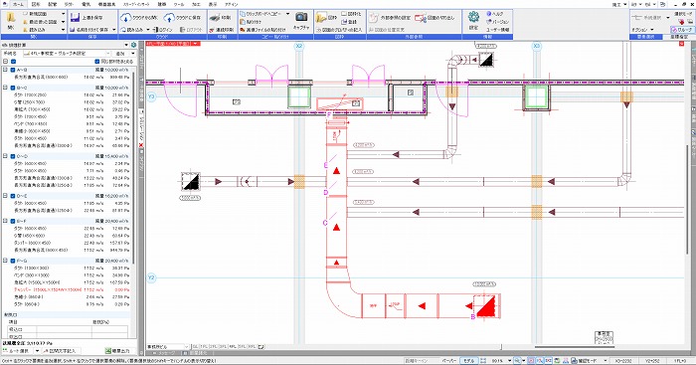The height and width of the screenshot is (365, 696).
Task: Collapse the B~C section tree node
Action: [x=5, y=88]
